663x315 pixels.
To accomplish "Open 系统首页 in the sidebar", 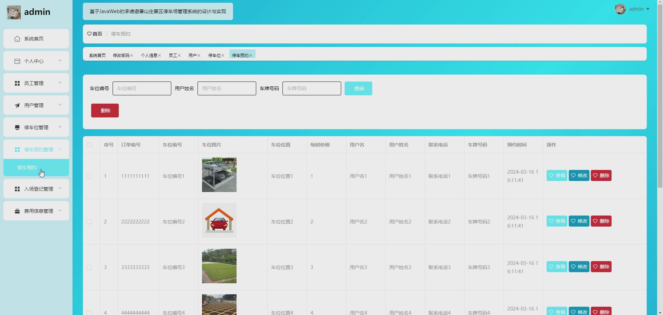I will 36,39.
